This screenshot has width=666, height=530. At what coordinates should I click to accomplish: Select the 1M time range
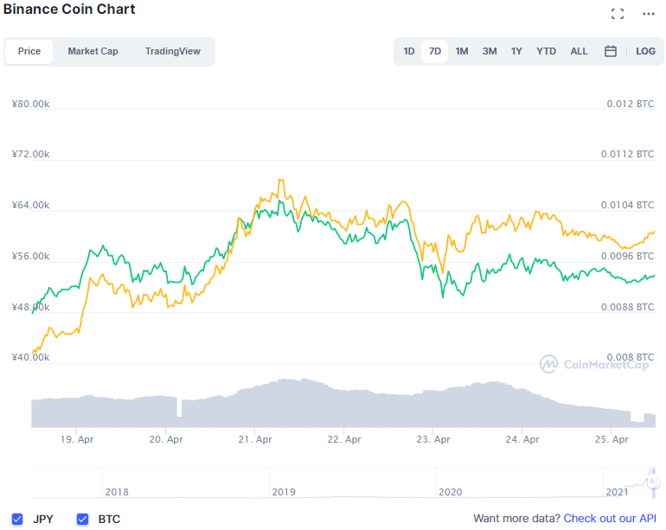(462, 51)
